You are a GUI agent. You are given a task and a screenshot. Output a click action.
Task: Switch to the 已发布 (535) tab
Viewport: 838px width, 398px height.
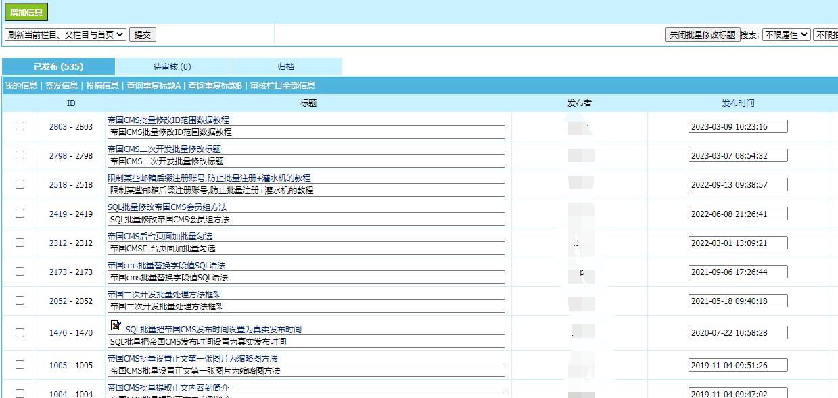point(59,67)
